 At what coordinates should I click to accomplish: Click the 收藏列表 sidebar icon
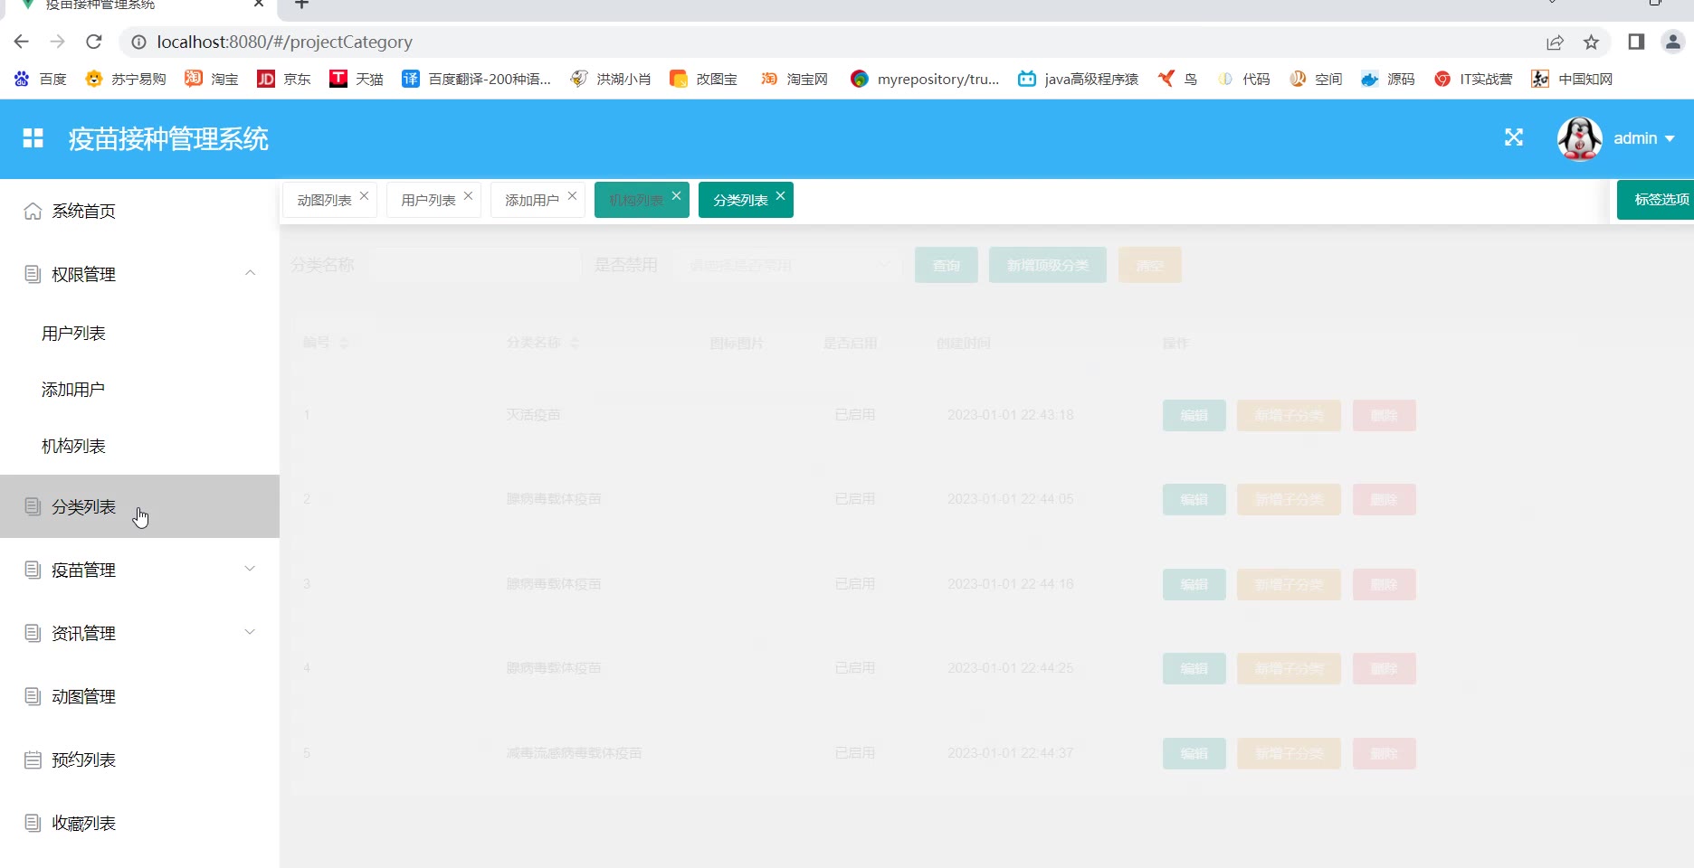point(33,823)
